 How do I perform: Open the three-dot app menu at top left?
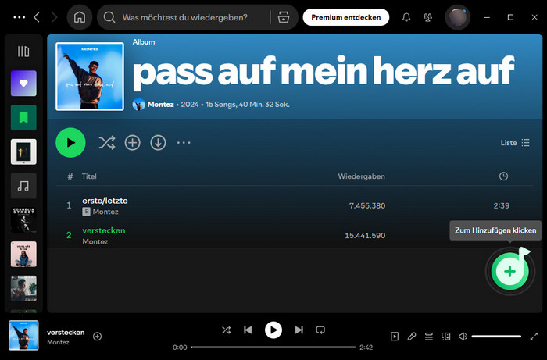(x=20, y=17)
